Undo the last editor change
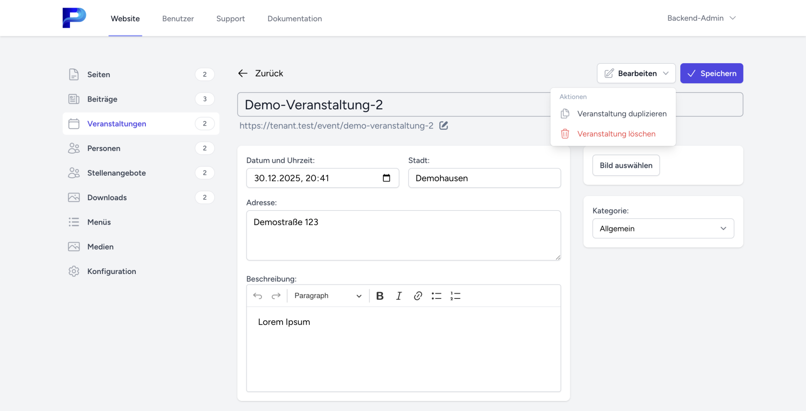 point(258,296)
